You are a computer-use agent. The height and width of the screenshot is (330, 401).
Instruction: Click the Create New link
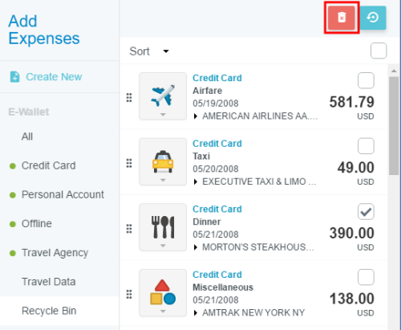click(54, 77)
